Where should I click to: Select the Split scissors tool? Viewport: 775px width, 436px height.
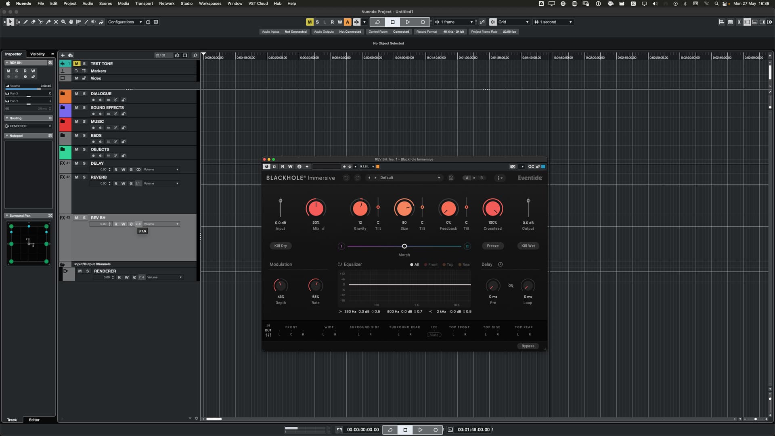[41, 22]
